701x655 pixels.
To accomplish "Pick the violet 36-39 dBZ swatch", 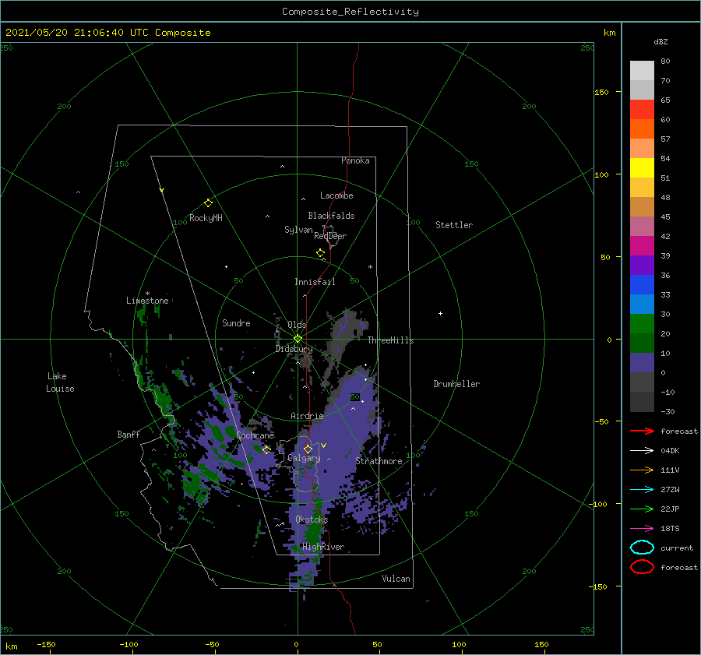I will [642, 265].
